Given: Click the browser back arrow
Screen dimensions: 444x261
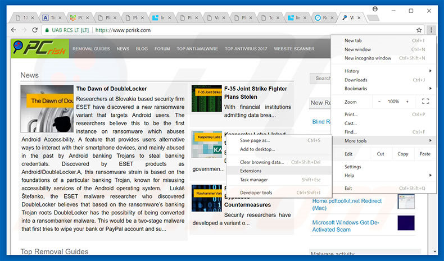Looking at the screenshot, I should click(13, 30).
